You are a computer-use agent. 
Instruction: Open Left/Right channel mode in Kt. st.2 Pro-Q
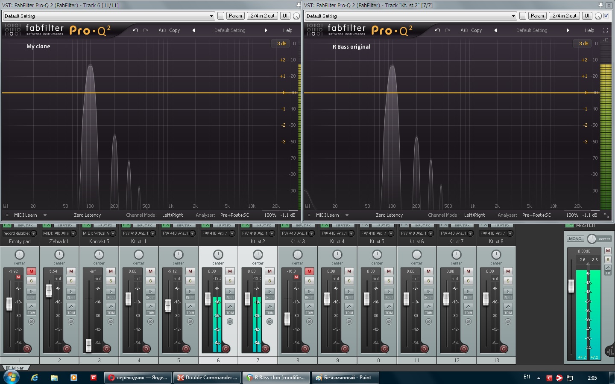474,215
